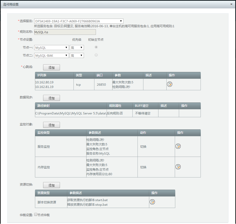
Task: Open the 节点一 MySQL host dropdown
Action: [x=52, y=48]
